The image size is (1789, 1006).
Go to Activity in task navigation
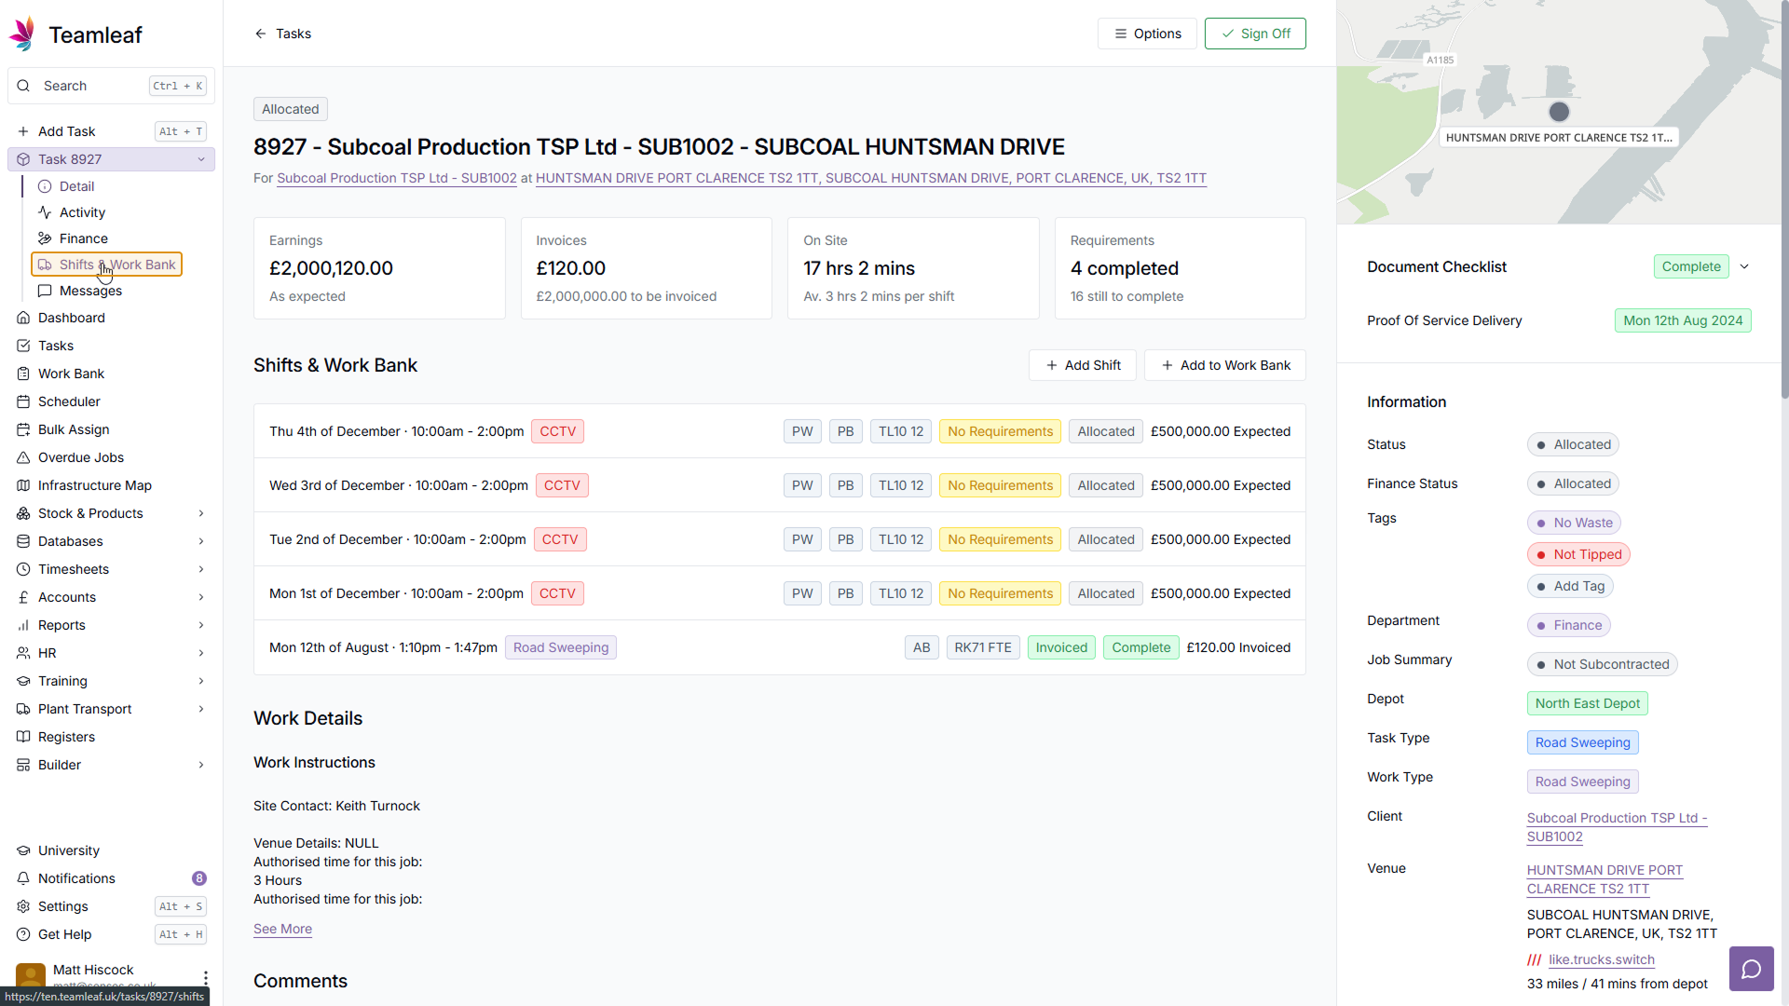[x=82, y=212]
